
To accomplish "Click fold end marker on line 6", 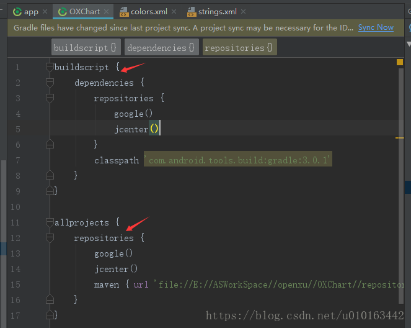I will pos(50,144).
